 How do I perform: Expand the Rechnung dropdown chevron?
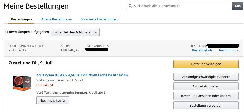[x=237, y=50]
